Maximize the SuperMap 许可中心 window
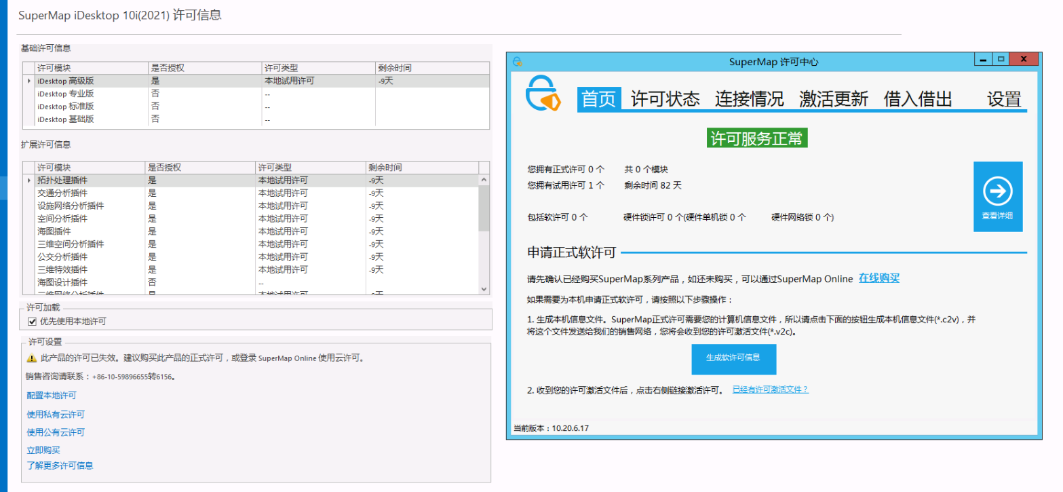Viewport: 1063px width, 492px height. point(1001,60)
